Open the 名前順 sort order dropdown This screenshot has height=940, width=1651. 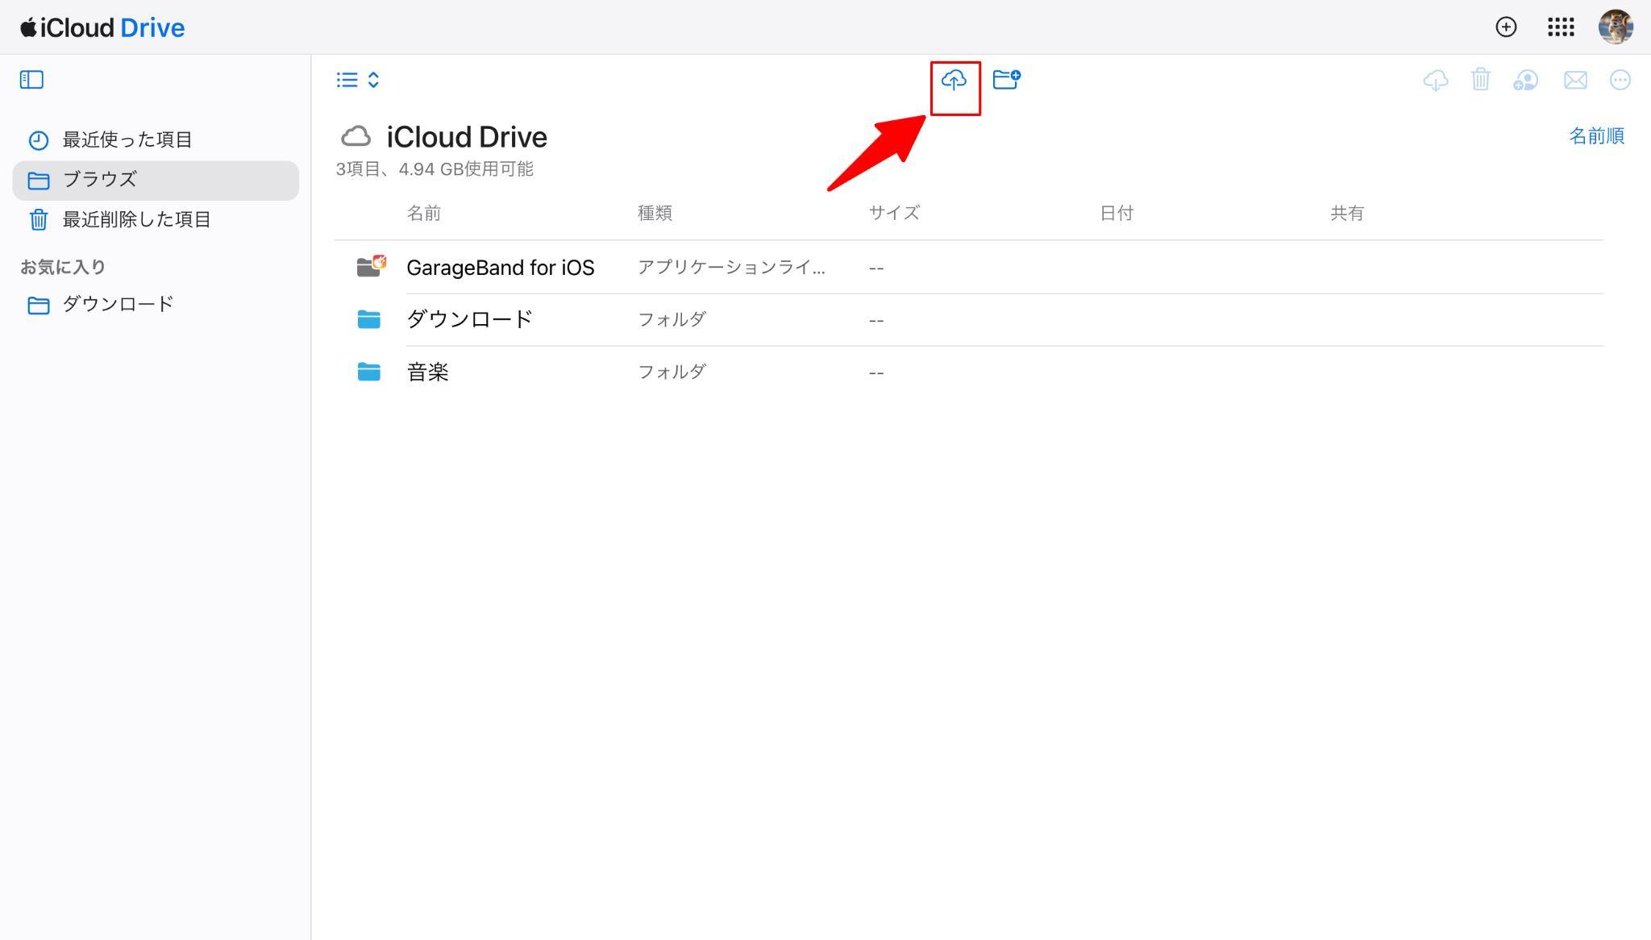[1596, 136]
